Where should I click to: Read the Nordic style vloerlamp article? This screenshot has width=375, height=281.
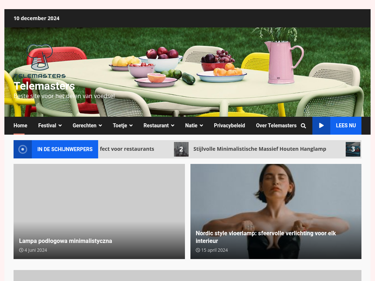pos(266,237)
